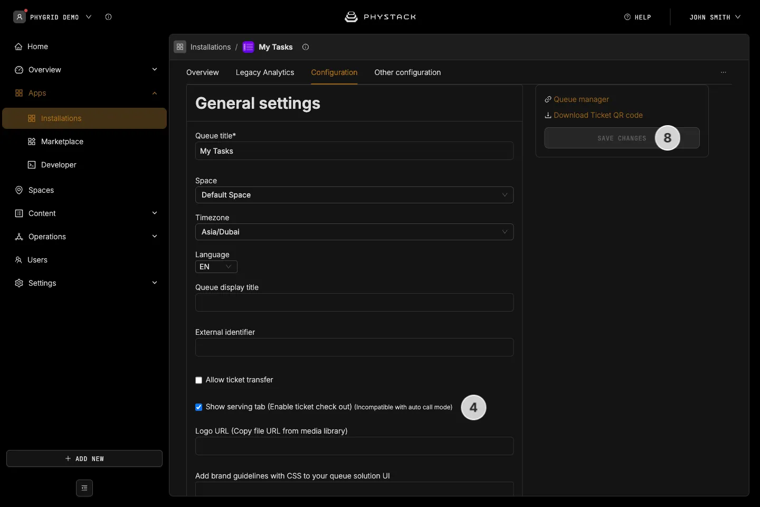Open the Language dropdown showing EN
The image size is (760, 507).
216,267
